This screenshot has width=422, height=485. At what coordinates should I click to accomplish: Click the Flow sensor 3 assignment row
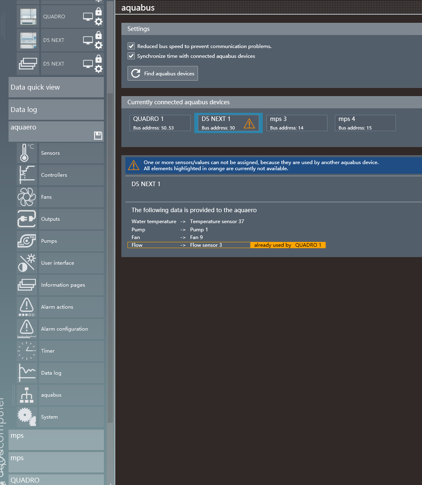click(189, 245)
